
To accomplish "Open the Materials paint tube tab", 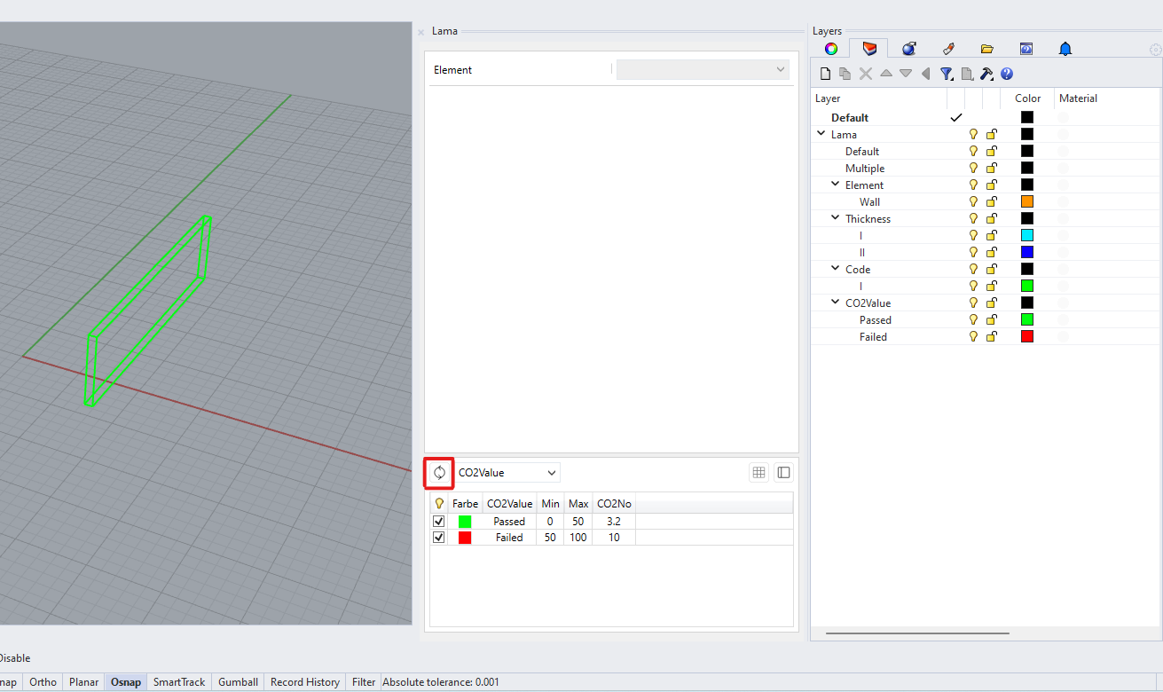I will click(947, 49).
